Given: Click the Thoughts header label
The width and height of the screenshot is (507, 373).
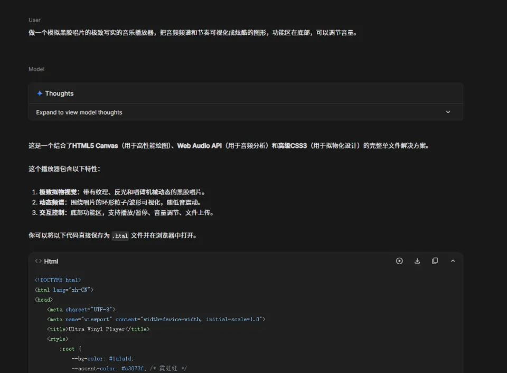Looking at the screenshot, I should coord(59,94).
